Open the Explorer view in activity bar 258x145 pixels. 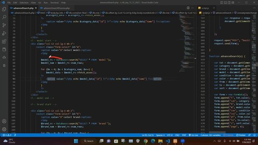(4, 9)
